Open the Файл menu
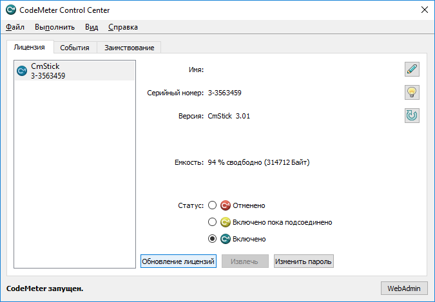The width and height of the screenshot is (435, 302). [x=15, y=27]
